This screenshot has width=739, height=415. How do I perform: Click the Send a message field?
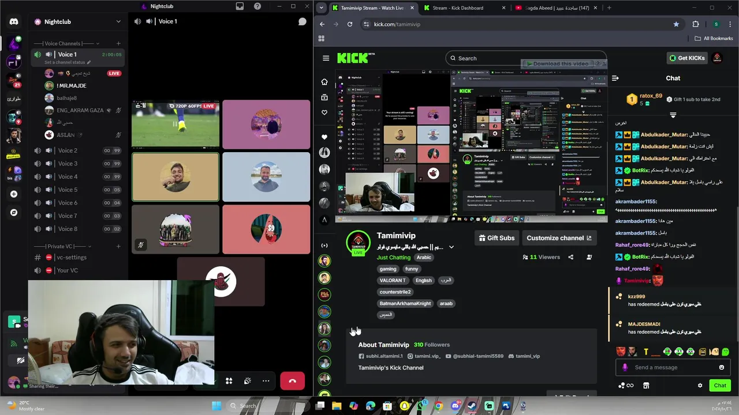click(x=672, y=368)
